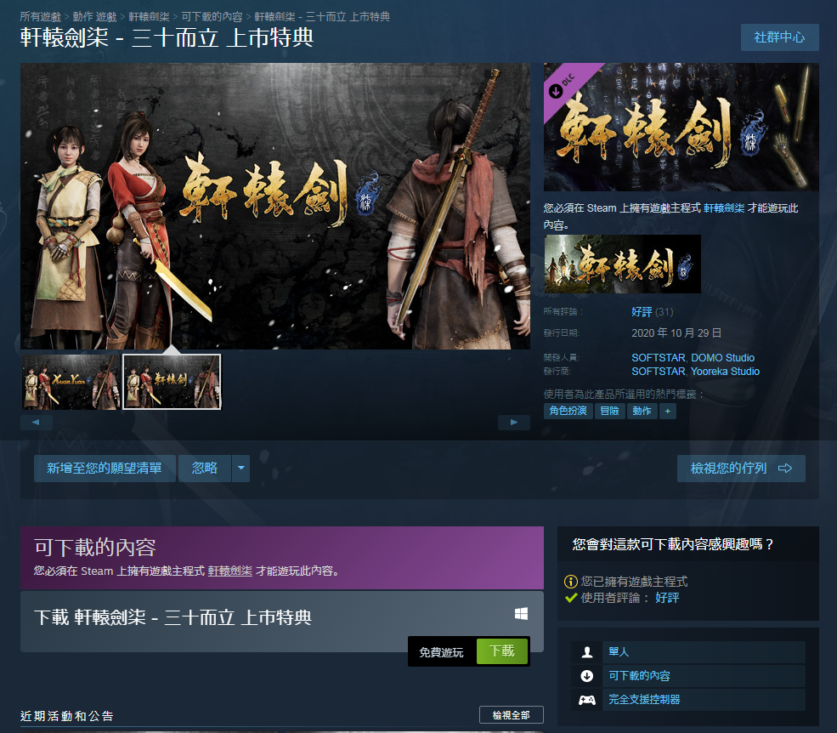Open developer SOFTSTAR link in 開發人員 row
This screenshot has height=733, width=837.
point(659,357)
